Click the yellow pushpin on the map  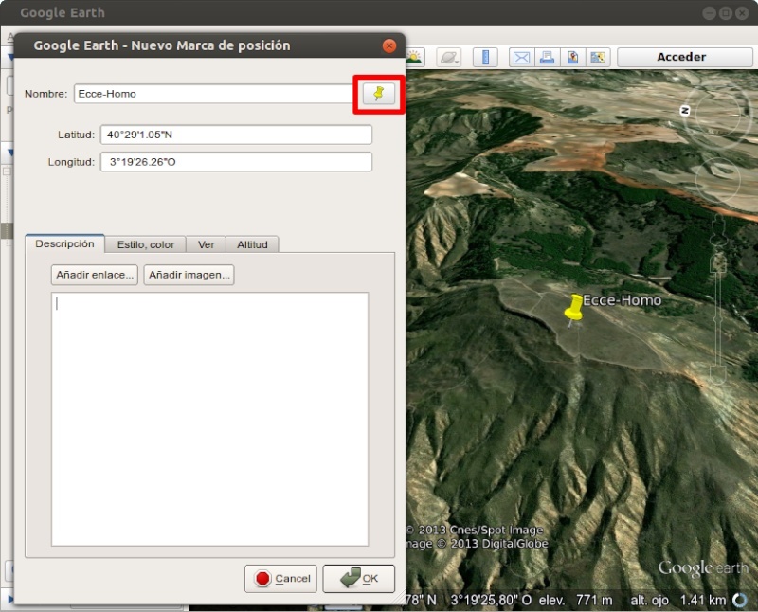pyautogui.click(x=574, y=309)
